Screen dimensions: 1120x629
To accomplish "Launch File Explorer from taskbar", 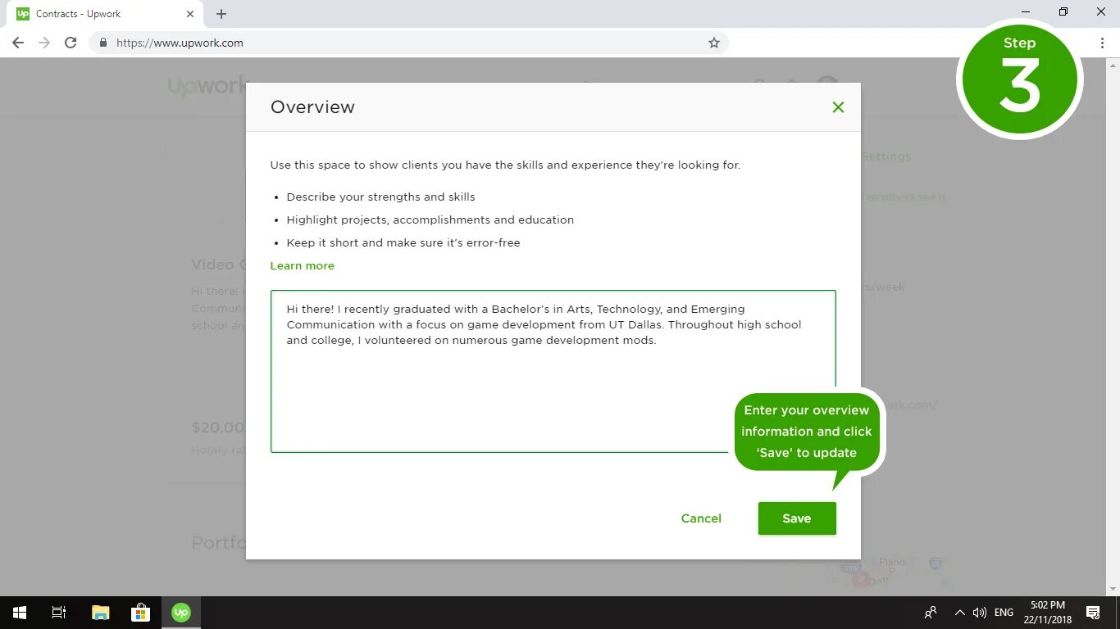I will (100, 613).
